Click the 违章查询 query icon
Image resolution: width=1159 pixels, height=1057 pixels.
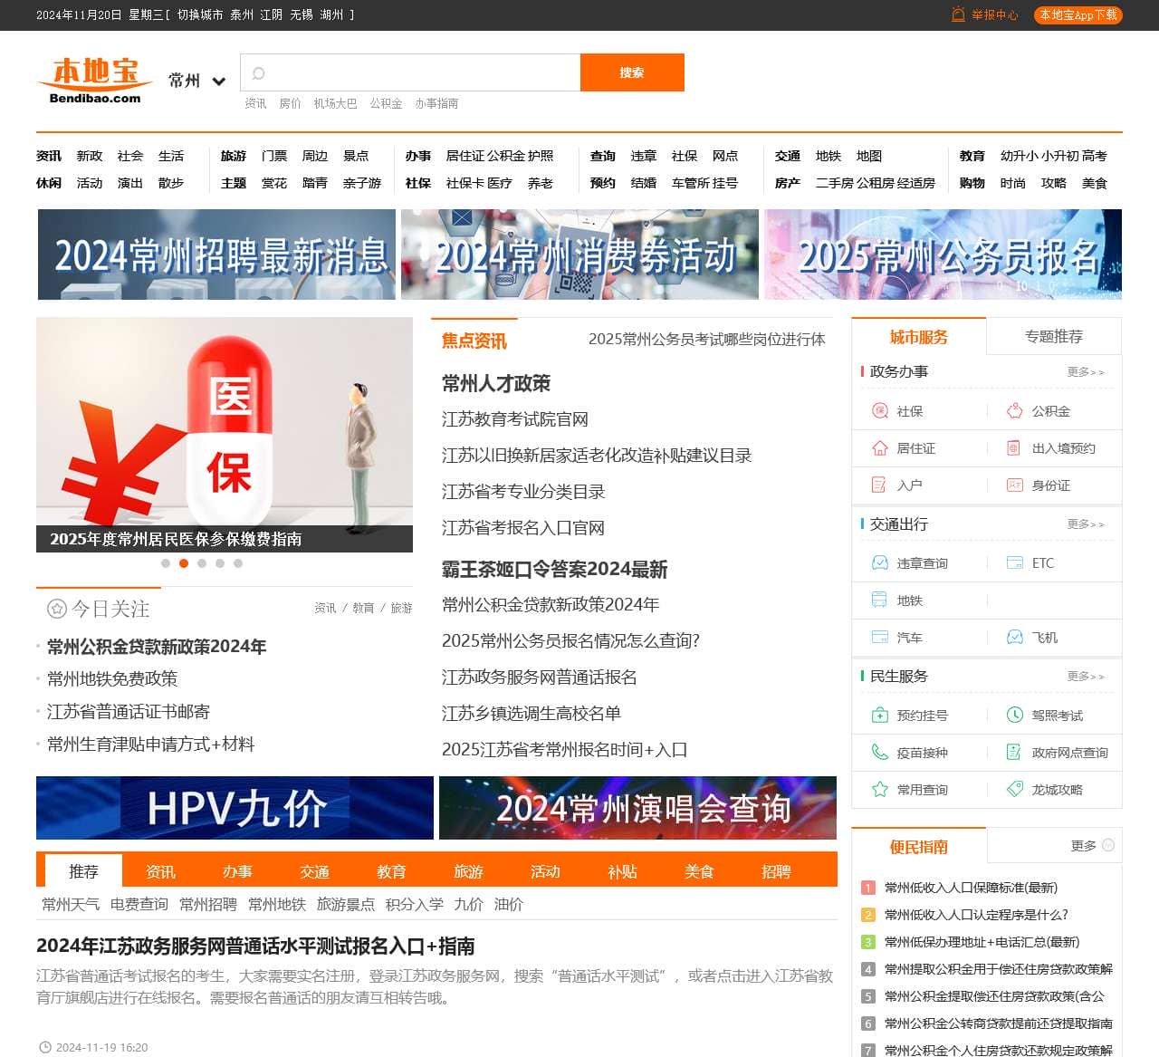(878, 562)
